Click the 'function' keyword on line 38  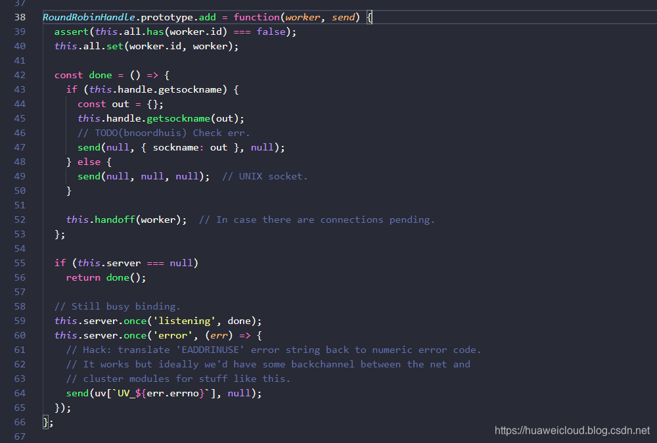(256, 17)
